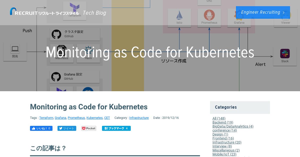The width and height of the screenshot is (300, 157).
Task: Click the Facebook Like button
Action: click(x=41, y=128)
